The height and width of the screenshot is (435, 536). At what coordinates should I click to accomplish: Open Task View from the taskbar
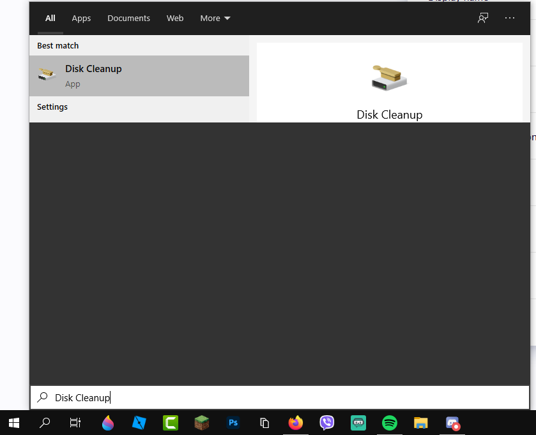pyautogui.click(x=75, y=423)
